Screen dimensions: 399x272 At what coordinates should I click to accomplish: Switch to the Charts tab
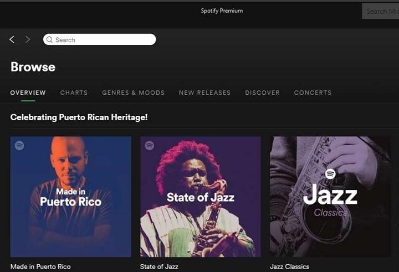click(x=74, y=93)
